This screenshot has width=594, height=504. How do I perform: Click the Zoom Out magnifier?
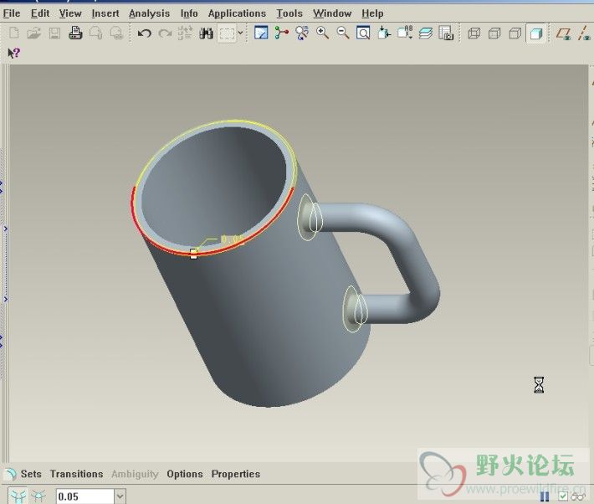(343, 33)
